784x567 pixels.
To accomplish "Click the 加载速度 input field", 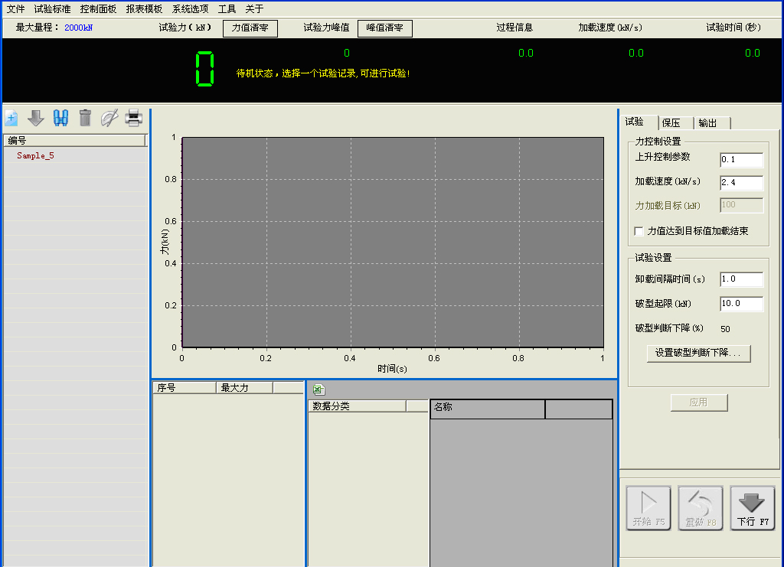I will coord(741,183).
